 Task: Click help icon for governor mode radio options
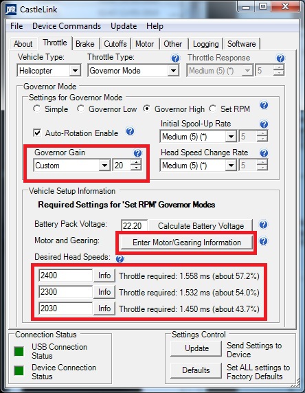click(264, 105)
